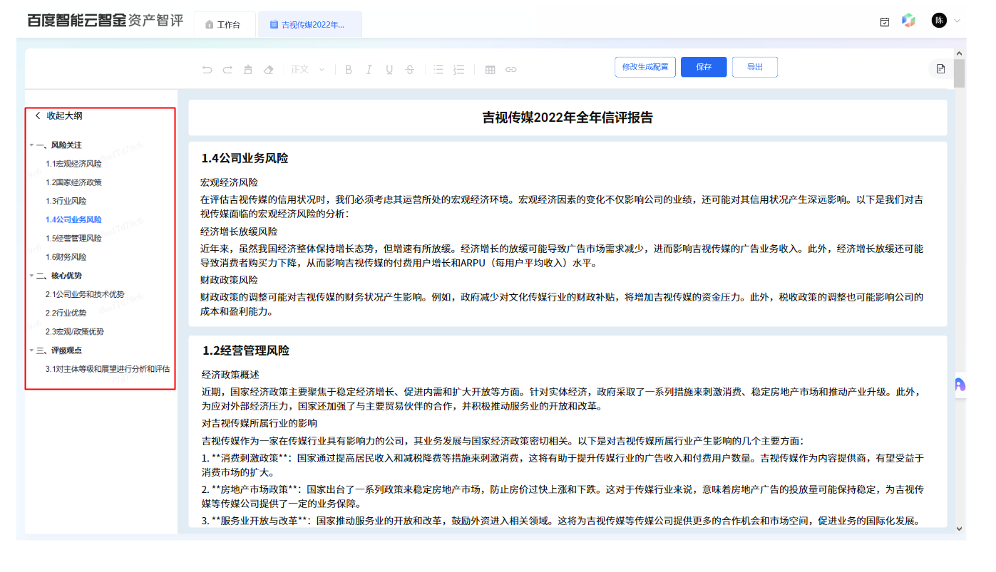Image resolution: width=996 pixels, height=572 pixels.
Task: Collapse the outline via 收起大纲
Action: [58, 116]
